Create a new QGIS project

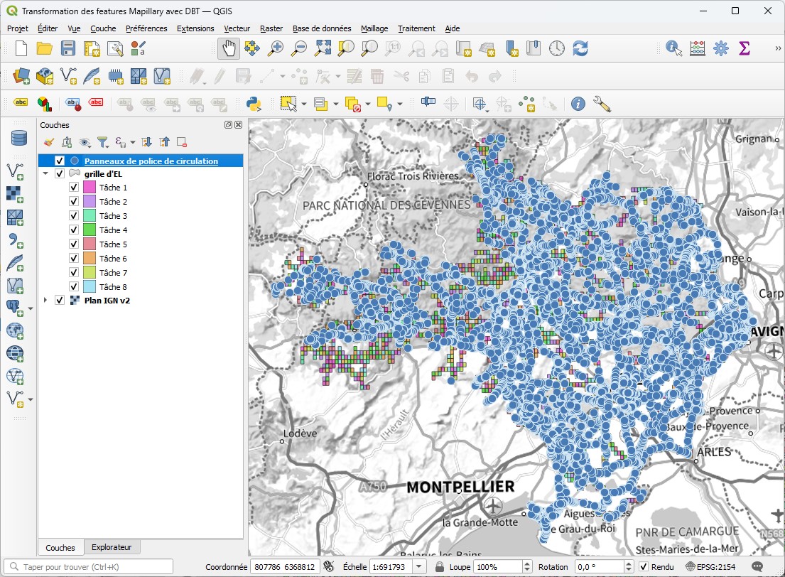[x=21, y=48]
